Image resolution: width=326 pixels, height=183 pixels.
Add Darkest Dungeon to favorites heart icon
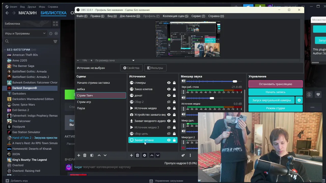pos(318,95)
